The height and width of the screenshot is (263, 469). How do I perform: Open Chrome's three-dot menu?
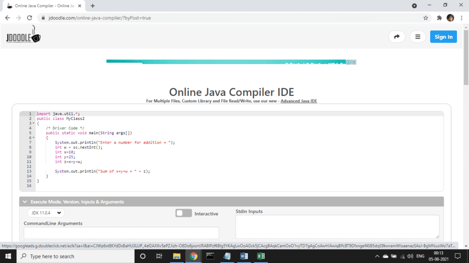pyautogui.click(x=462, y=18)
